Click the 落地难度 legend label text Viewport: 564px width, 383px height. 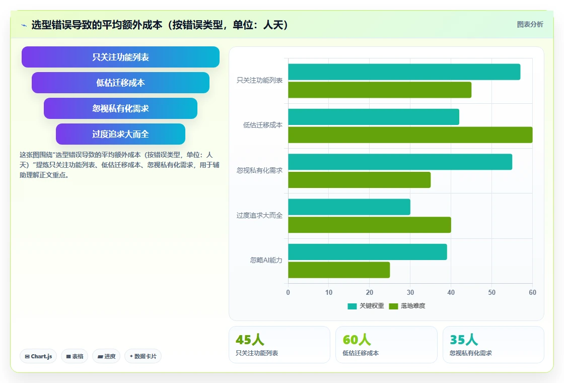coord(413,306)
